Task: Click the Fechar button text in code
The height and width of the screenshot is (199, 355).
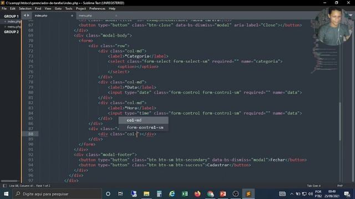Action: coord(277,160)
